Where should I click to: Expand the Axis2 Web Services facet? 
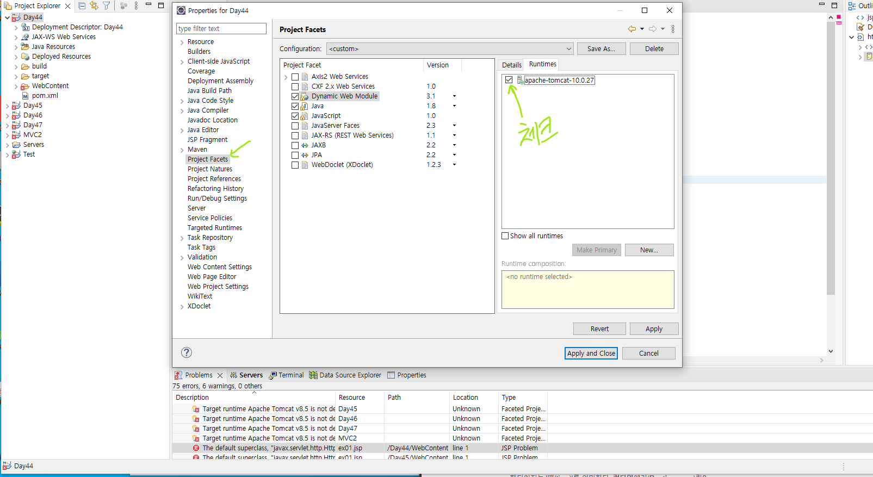click(286, 77)
